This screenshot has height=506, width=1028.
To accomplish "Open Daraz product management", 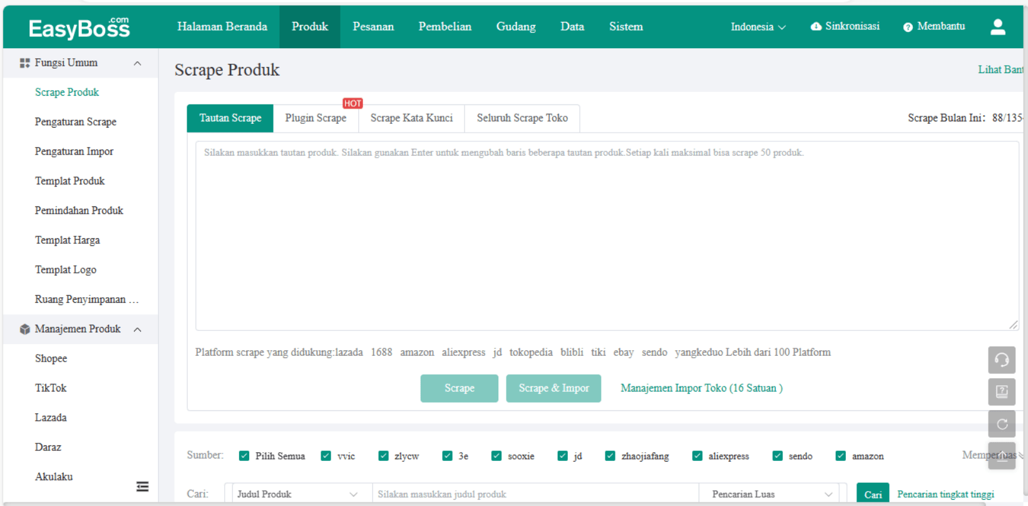I will tap(48, 448).
